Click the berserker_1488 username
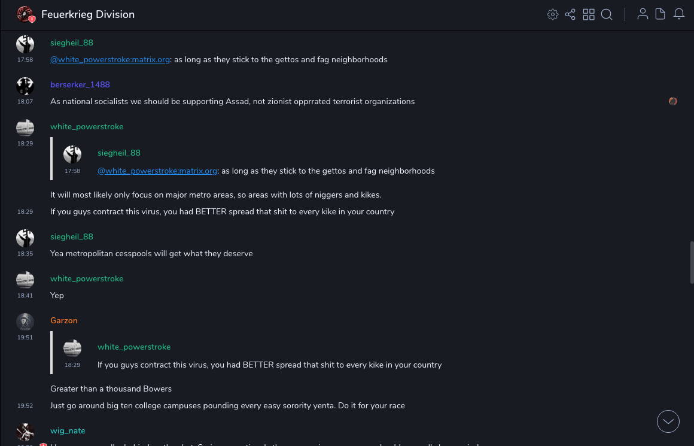Viewport: 694px width, 446px height. pyautogui.click(x=80, y=85)
